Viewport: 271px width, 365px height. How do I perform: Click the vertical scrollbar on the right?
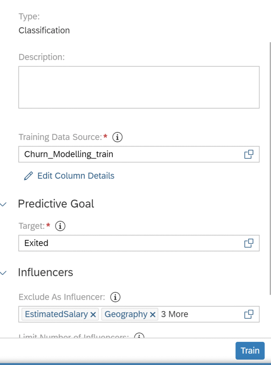[x=270, y=168]
